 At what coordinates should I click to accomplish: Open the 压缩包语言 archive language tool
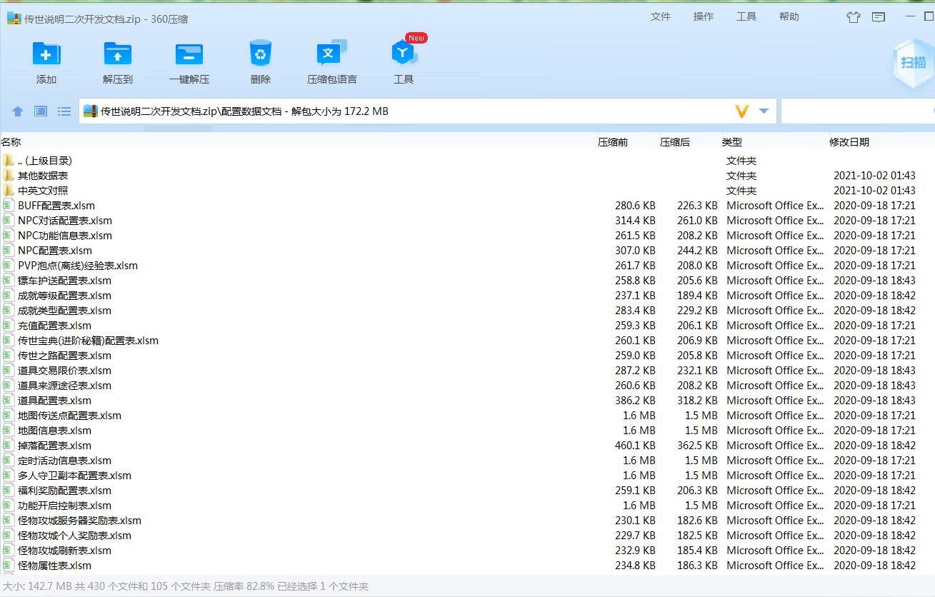tap(331, 55)
